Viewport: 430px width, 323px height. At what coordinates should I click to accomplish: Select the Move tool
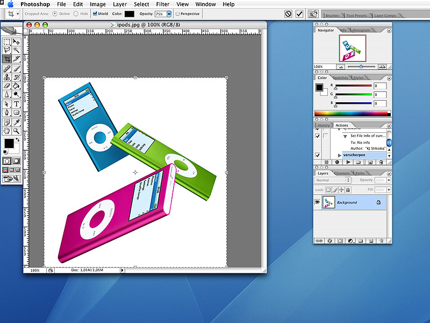tap(17, 41)
